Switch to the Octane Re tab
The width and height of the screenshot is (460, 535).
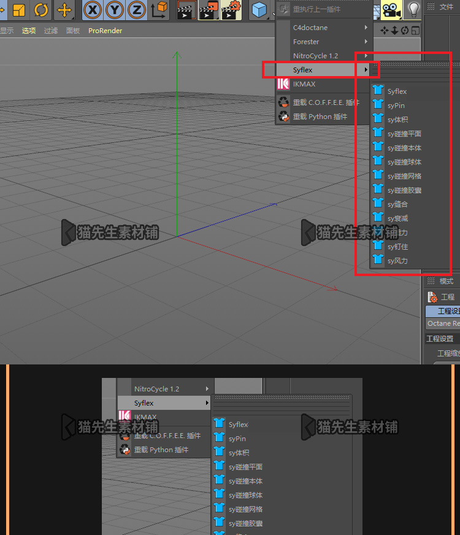443,323
